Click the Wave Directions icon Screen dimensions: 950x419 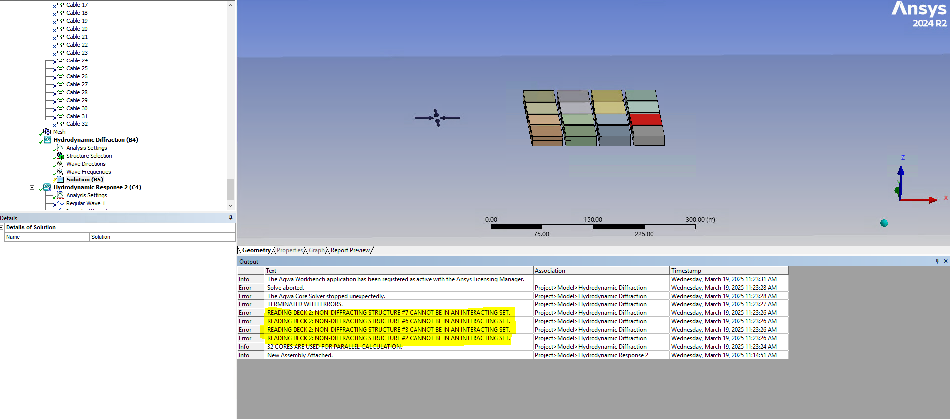[60, 164]
